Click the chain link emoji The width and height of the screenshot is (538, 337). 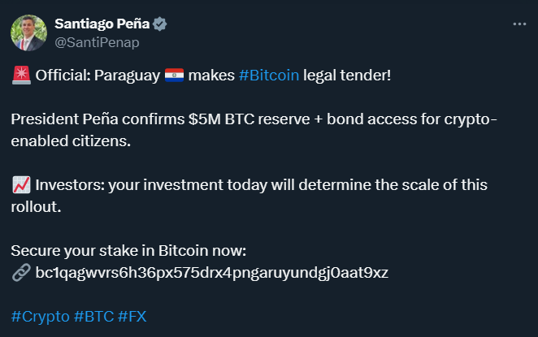(x=22, y=272)
